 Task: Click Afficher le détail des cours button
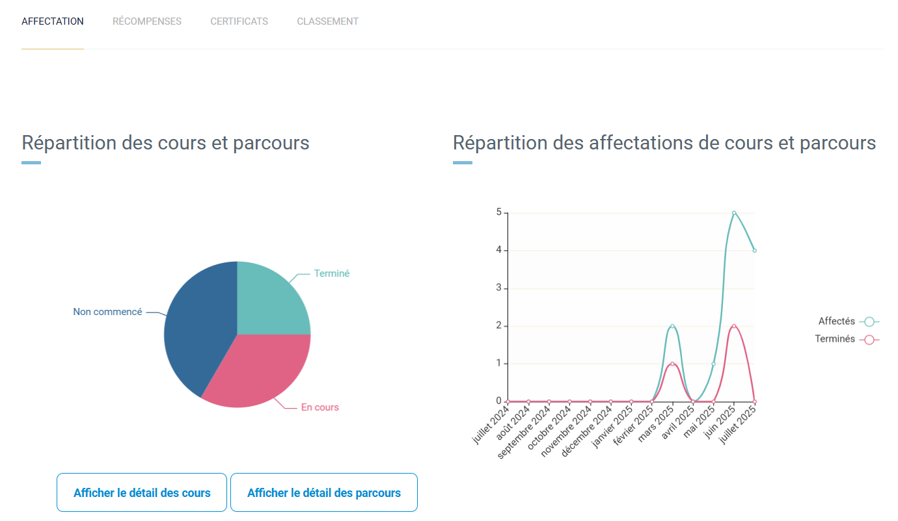[x=142, y=493]
